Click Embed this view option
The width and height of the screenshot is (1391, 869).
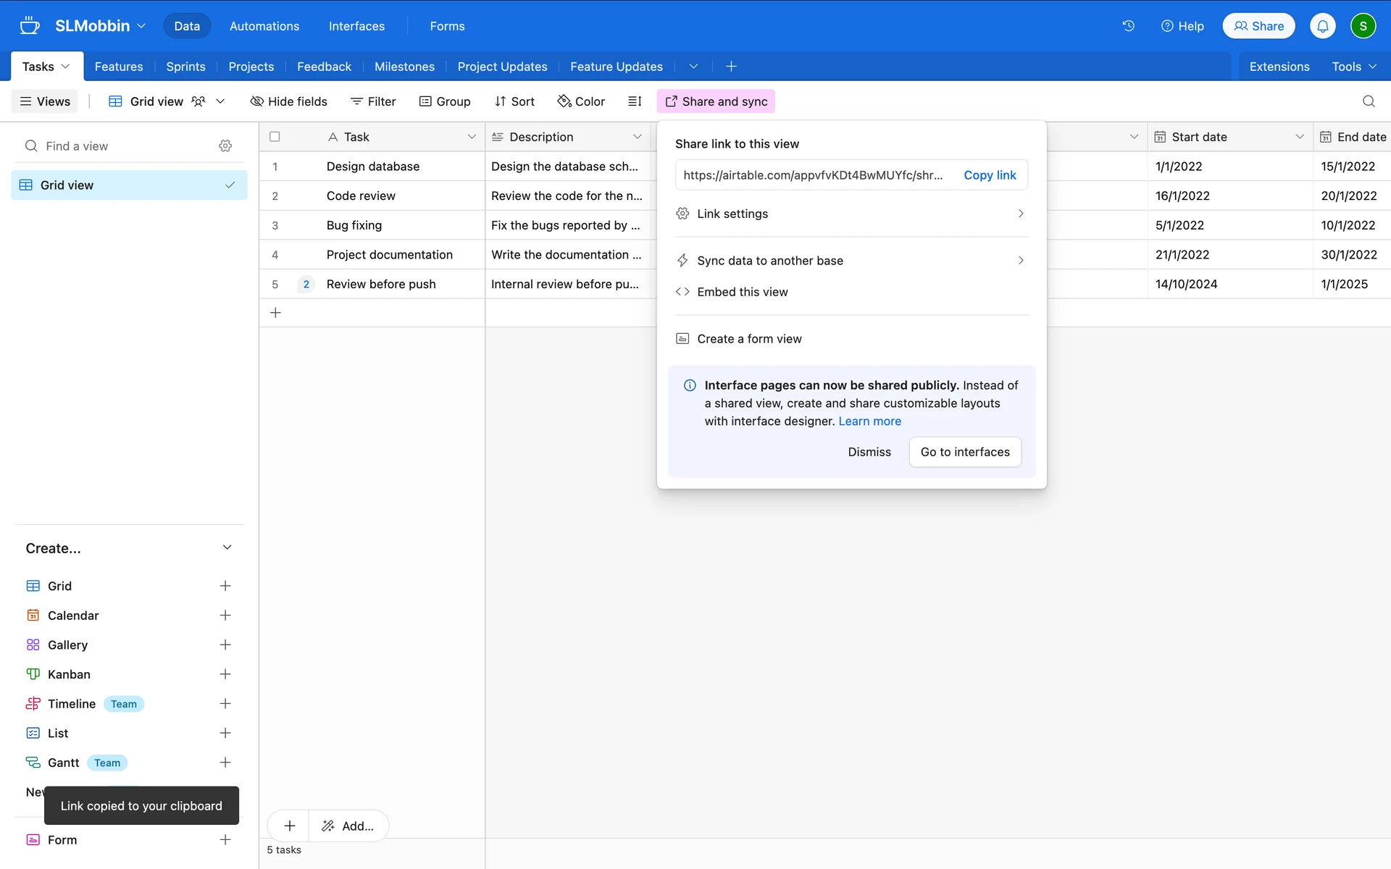(742, 292)
